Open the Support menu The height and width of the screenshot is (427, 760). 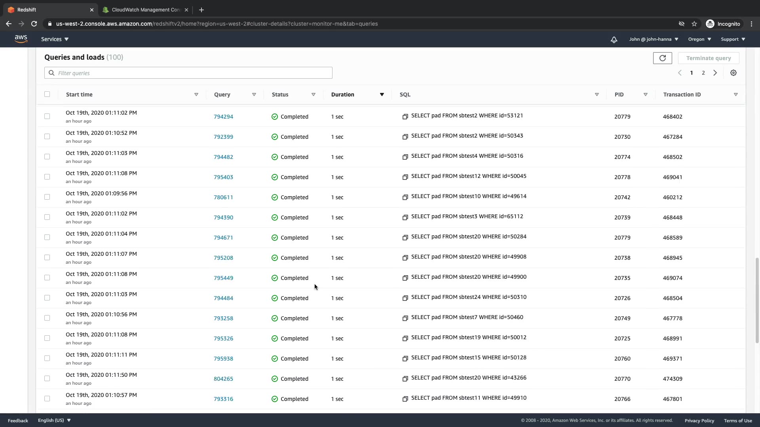pyautogui.click(x=733, y=39)
